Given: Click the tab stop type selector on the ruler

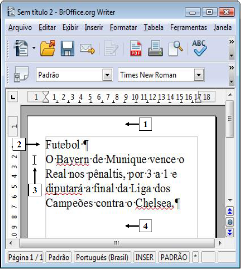Looking at the screenshot, I should coord(13,97).
